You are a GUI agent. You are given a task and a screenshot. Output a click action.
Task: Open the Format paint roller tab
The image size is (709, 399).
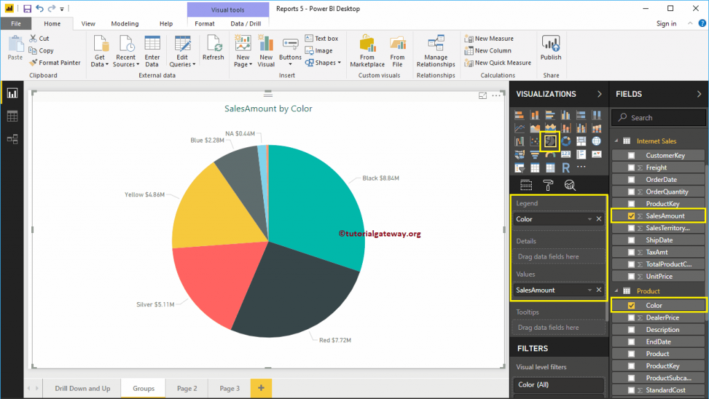pyautogui.click(x=548, y=185)
